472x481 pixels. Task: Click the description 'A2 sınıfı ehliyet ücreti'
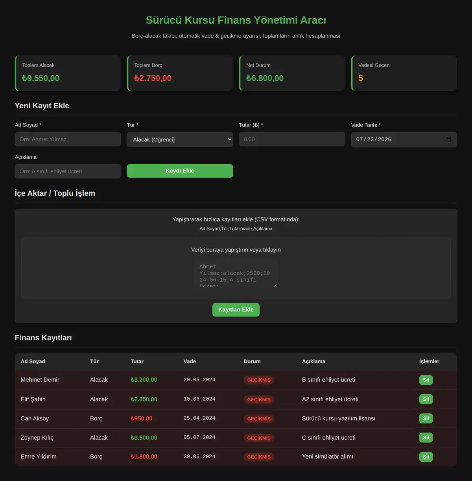coord(330,399)
